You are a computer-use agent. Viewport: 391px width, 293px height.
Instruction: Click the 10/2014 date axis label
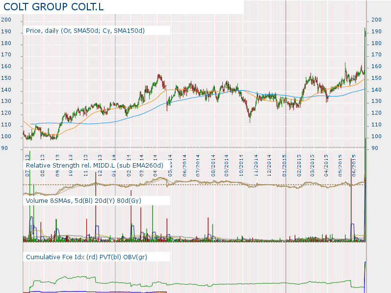pos(241,166)
